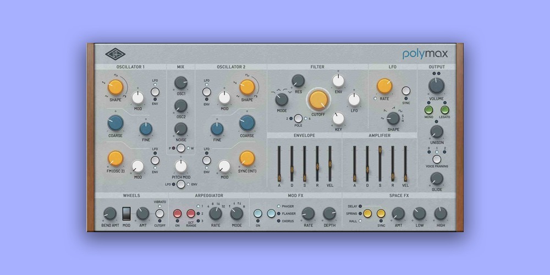The width and height of the screenshot is (550, 275).
Task: Click the filter RES knob
Action: click(x=298, y=81)
